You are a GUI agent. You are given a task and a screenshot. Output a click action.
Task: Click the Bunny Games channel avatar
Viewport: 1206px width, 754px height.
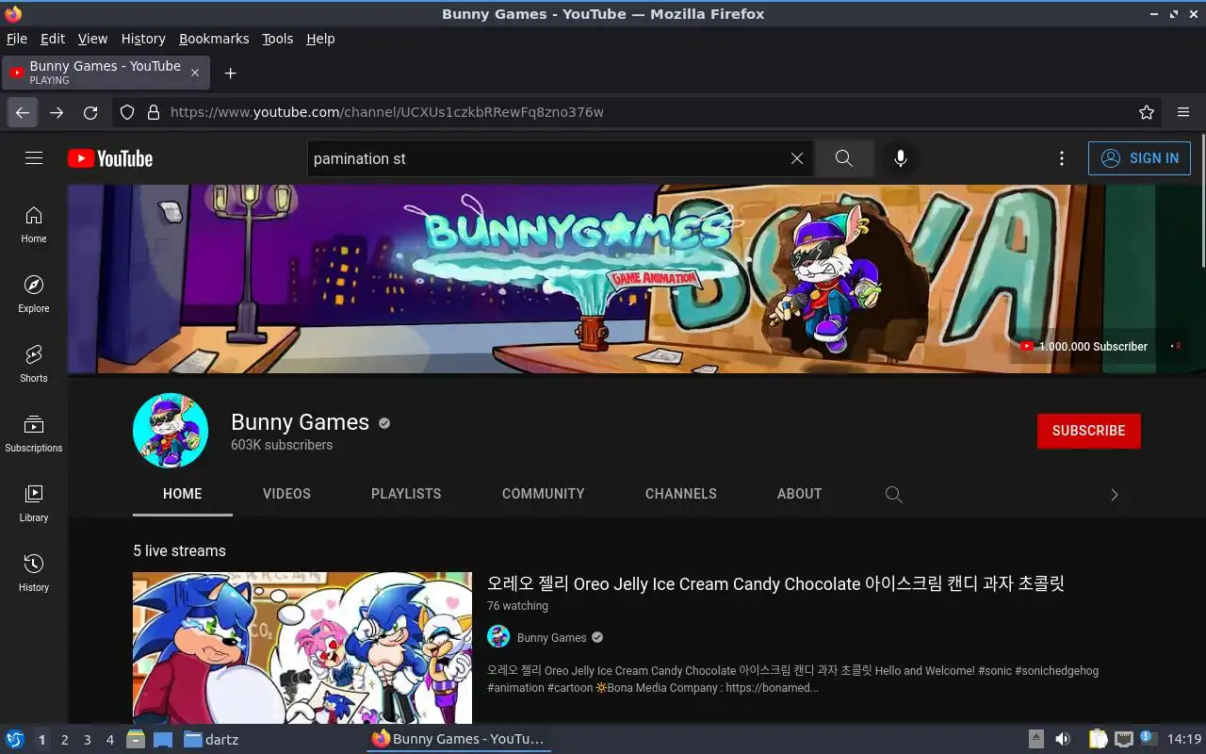point(171,431)
